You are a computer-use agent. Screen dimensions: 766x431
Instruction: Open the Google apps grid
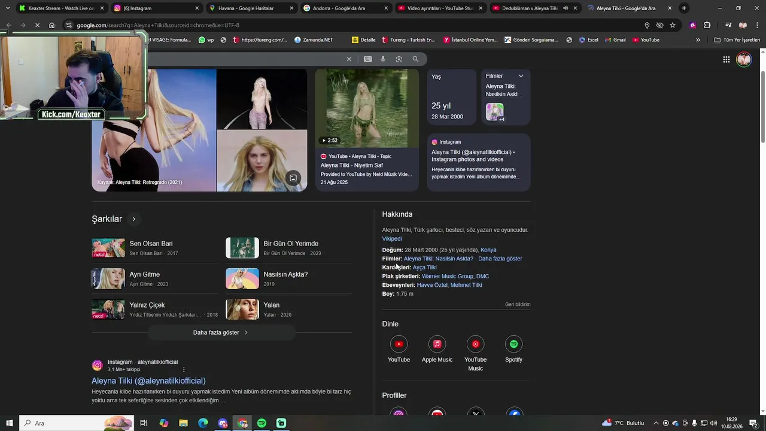pyautogui.click(x=726, y=59)
